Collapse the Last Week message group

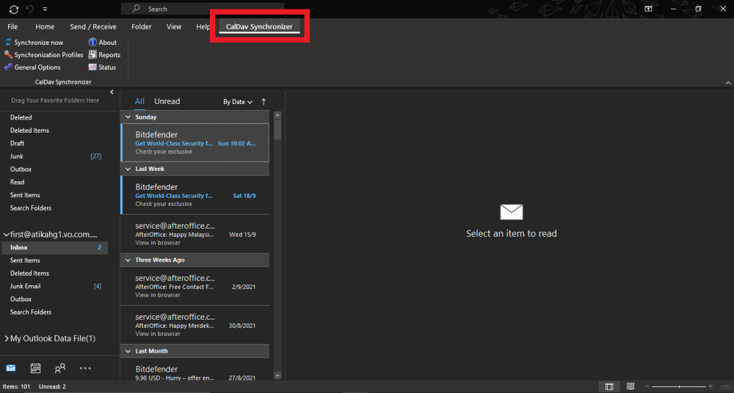click(x=128, y=169)
